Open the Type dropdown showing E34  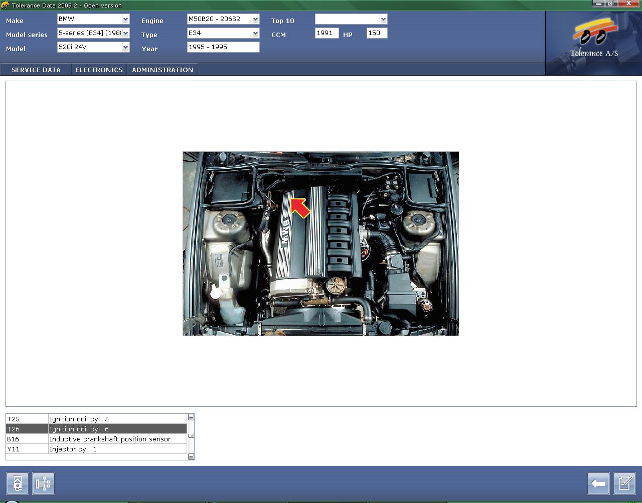click(255, 33)
